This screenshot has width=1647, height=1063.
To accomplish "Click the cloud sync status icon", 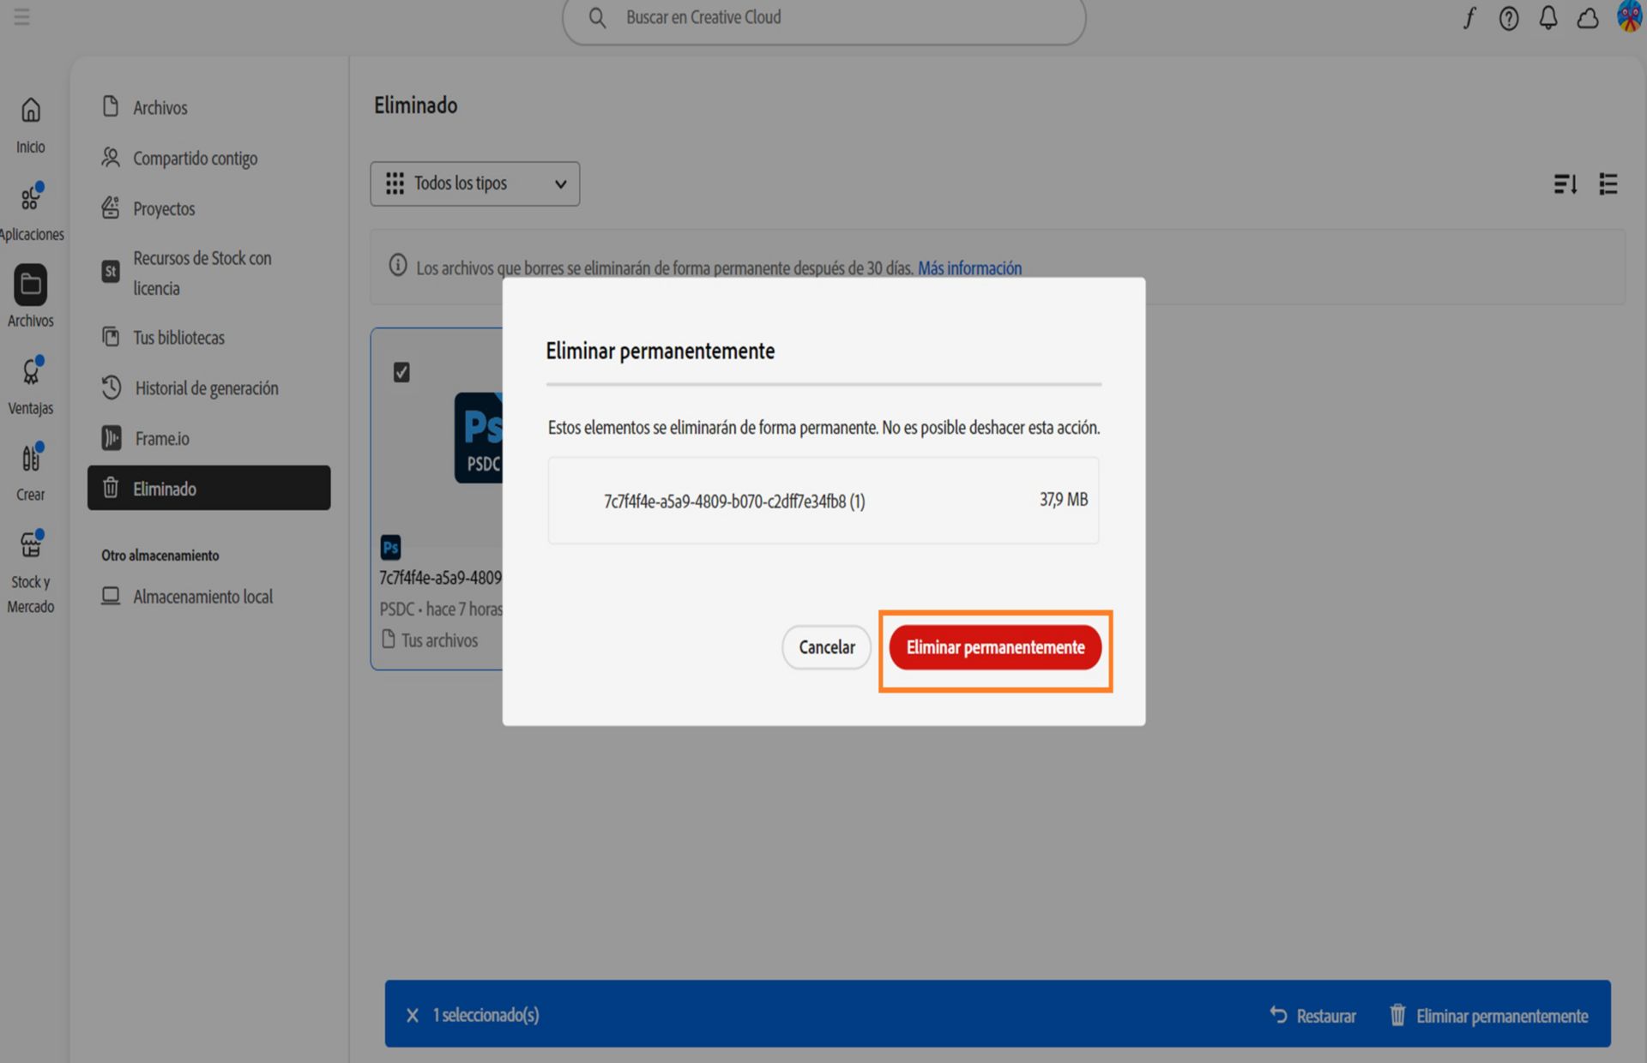I will (1588, 18).
